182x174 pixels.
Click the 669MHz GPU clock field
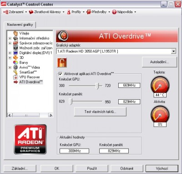tap(129, 85)
